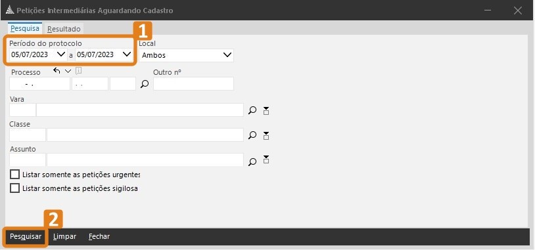Click the magnifier icon next to Processo
Image resolution: width=535 pixels, height=250 pixels.
(145, 84)
